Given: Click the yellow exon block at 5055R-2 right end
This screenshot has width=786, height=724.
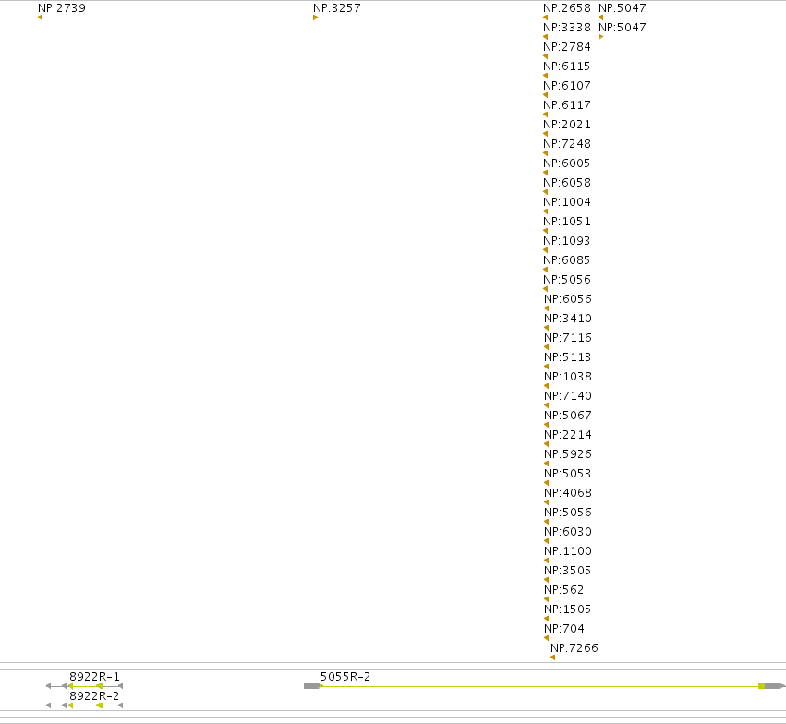Looking at the screenshot, I should 761,686.
